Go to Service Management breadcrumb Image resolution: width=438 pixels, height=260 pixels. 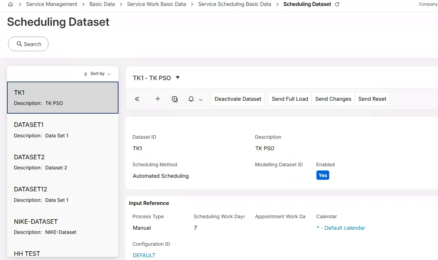pos(52,4)
